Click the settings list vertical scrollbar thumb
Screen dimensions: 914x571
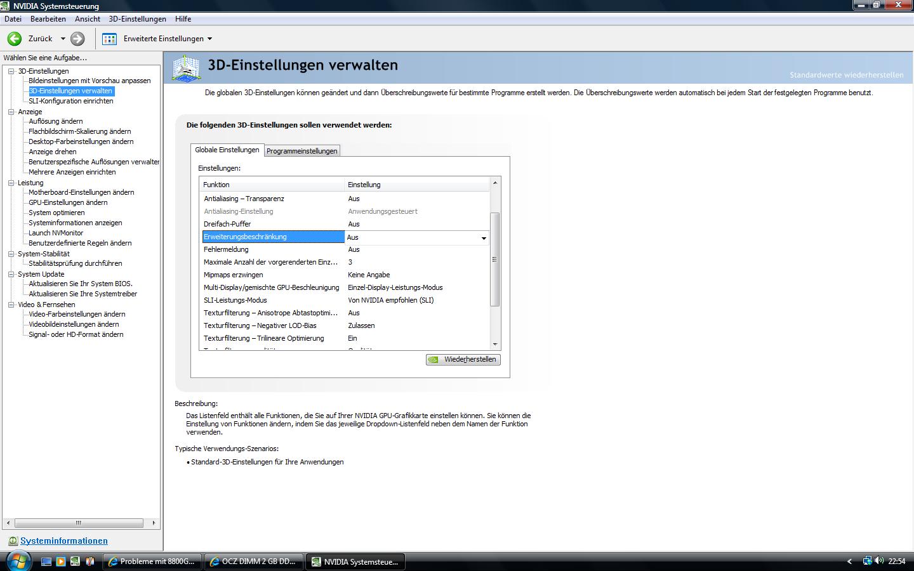pos(495,259)
